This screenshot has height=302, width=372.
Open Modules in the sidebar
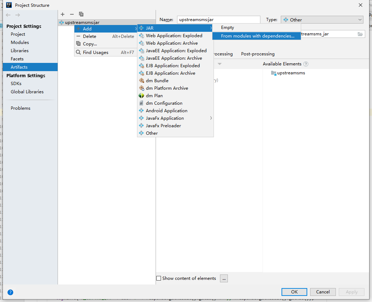30,43
